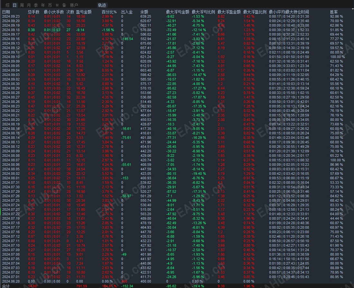Click the -75.61 withdrawal value

[126, 138]
